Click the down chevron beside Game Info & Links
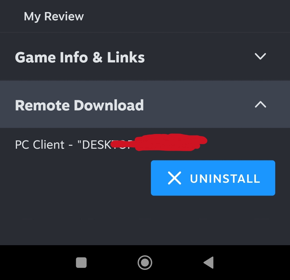This screenshot has height=280, width=290. (260, 56)
